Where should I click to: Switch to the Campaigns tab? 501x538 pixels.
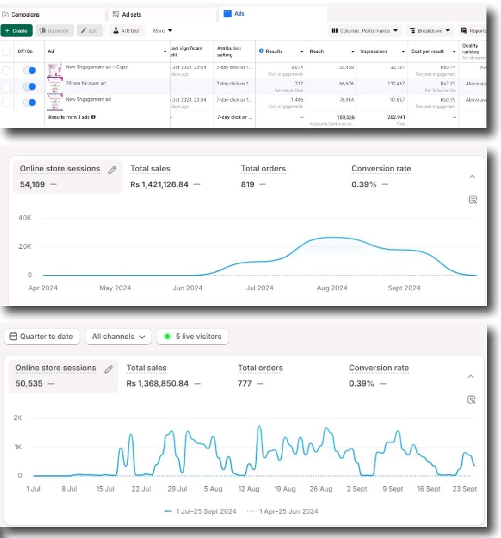(x=21, y=15)
